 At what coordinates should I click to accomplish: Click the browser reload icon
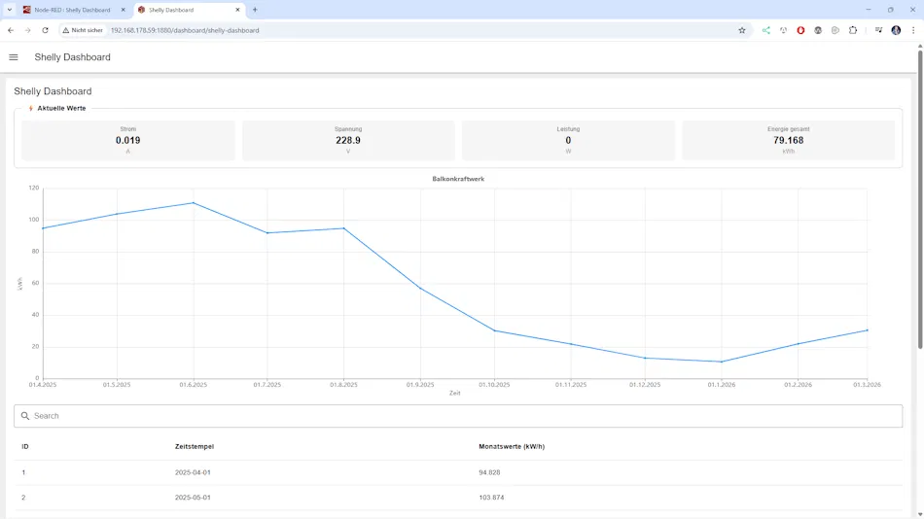[x=45, y=30]
